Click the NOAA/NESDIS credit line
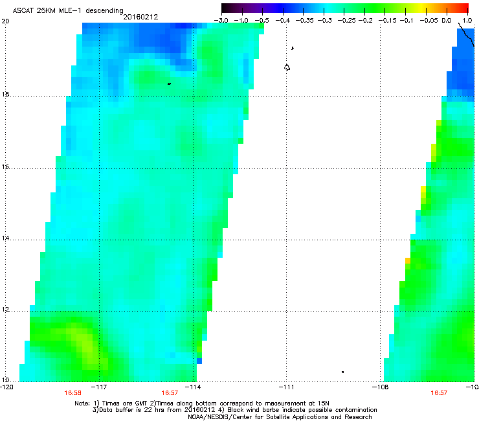 point(280,417)
